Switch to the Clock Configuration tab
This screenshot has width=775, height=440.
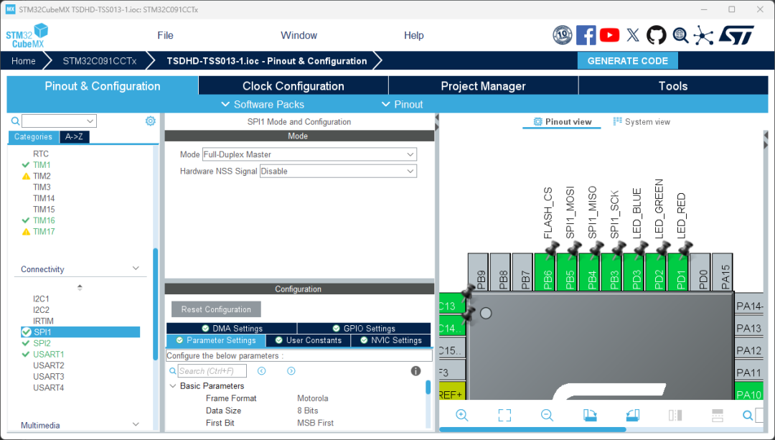pos(293,86)
